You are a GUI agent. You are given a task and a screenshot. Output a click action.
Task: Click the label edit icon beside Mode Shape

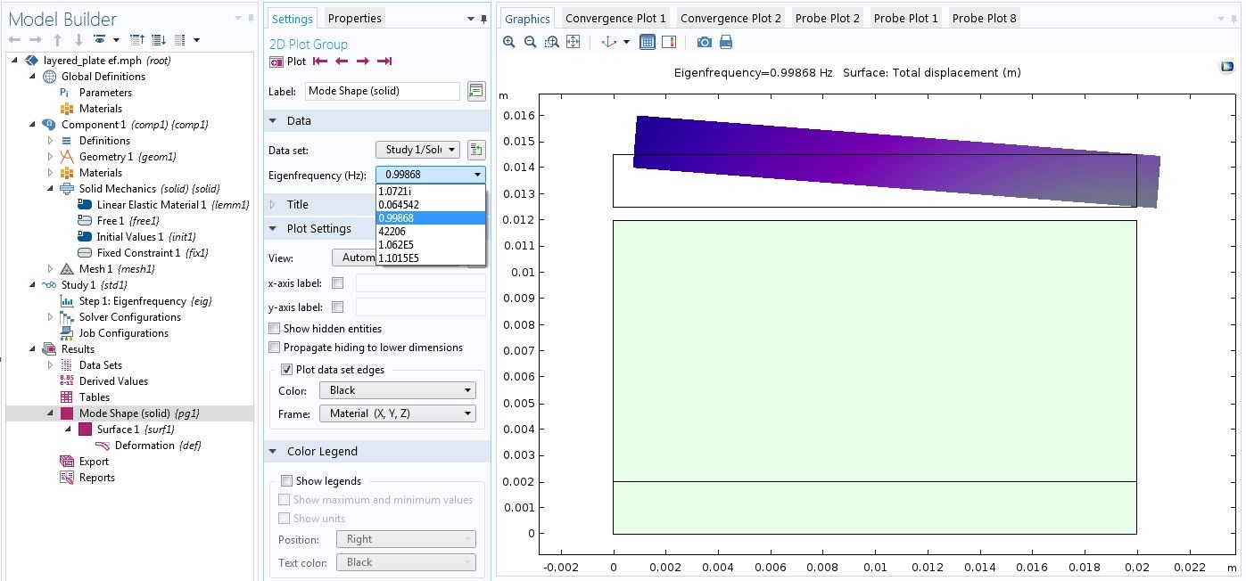tap(476, 91)
